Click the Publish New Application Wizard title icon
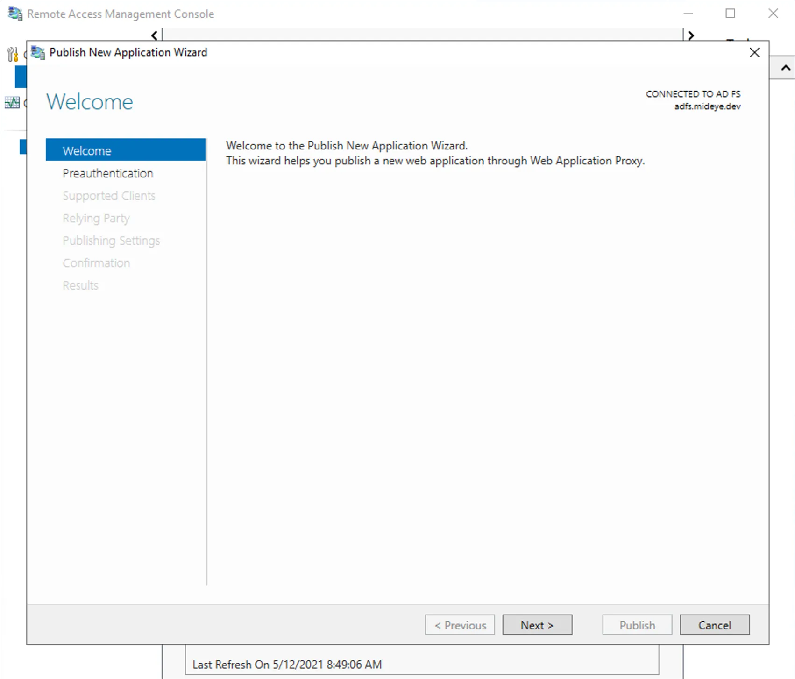This screenshot has height=679, width=795. (38, 52)
